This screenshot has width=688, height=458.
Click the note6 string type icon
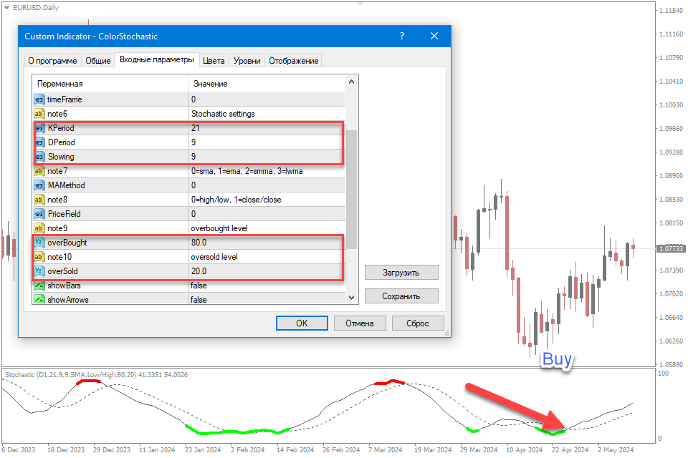39,114
